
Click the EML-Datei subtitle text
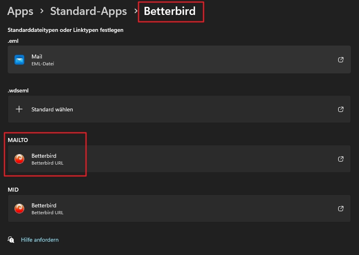point(43,64)
